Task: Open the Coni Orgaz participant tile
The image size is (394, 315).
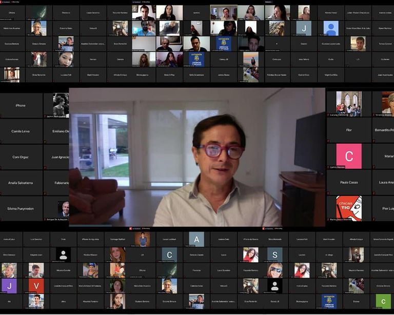Action: click(21, 157)
